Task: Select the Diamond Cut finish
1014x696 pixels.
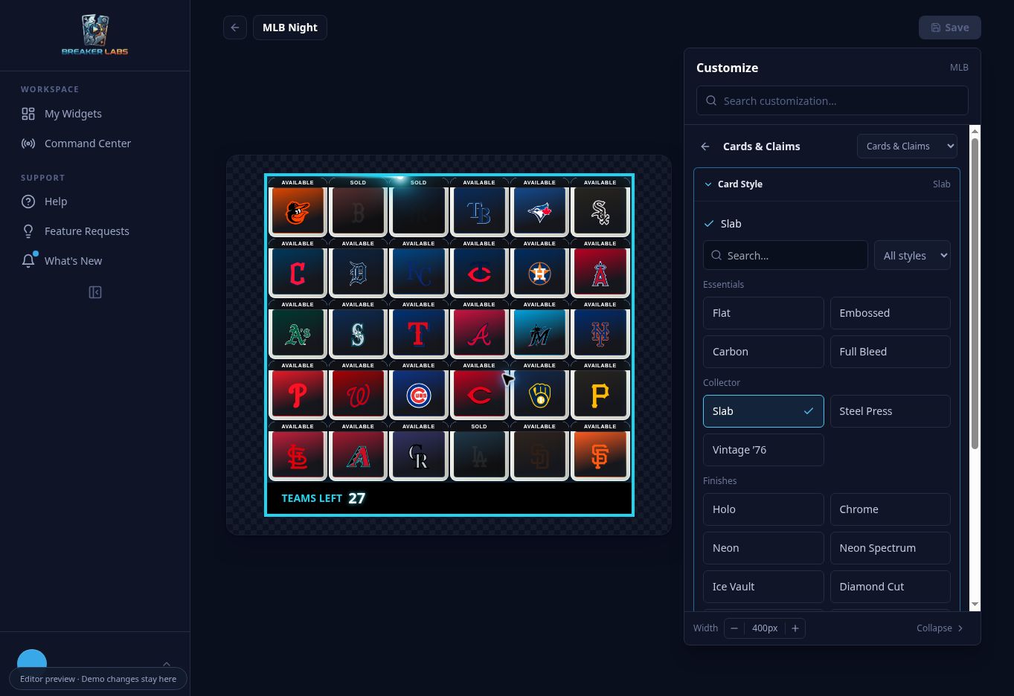Action: pyautogui.click(x=890, y=587)
